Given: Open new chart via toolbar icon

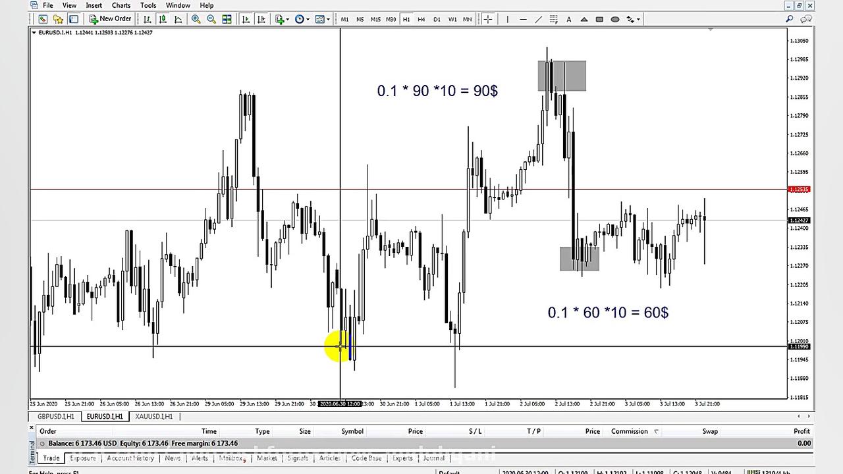Looking at the screenshot, I should [43, 19].
